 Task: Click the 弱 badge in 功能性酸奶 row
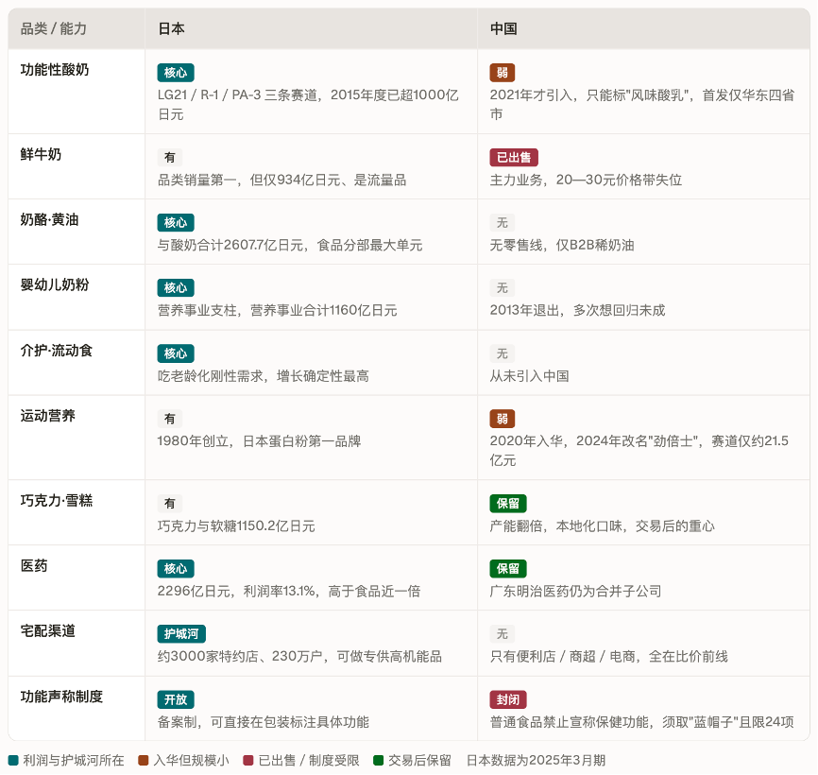pyautogui.click(x=503, y=73)
